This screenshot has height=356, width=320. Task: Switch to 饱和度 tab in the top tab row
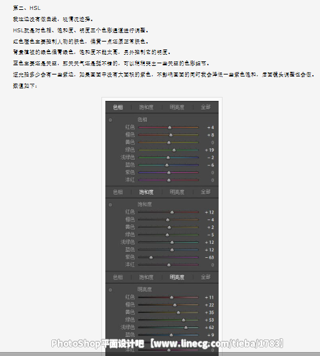point(146,107)
